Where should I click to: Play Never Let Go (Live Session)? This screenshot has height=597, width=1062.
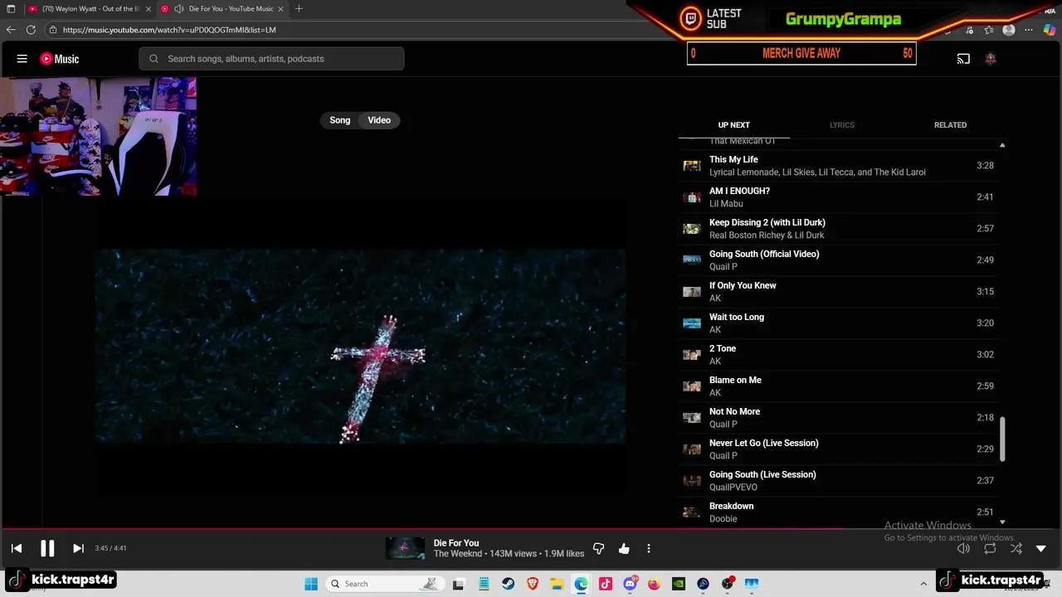[839, 449]
